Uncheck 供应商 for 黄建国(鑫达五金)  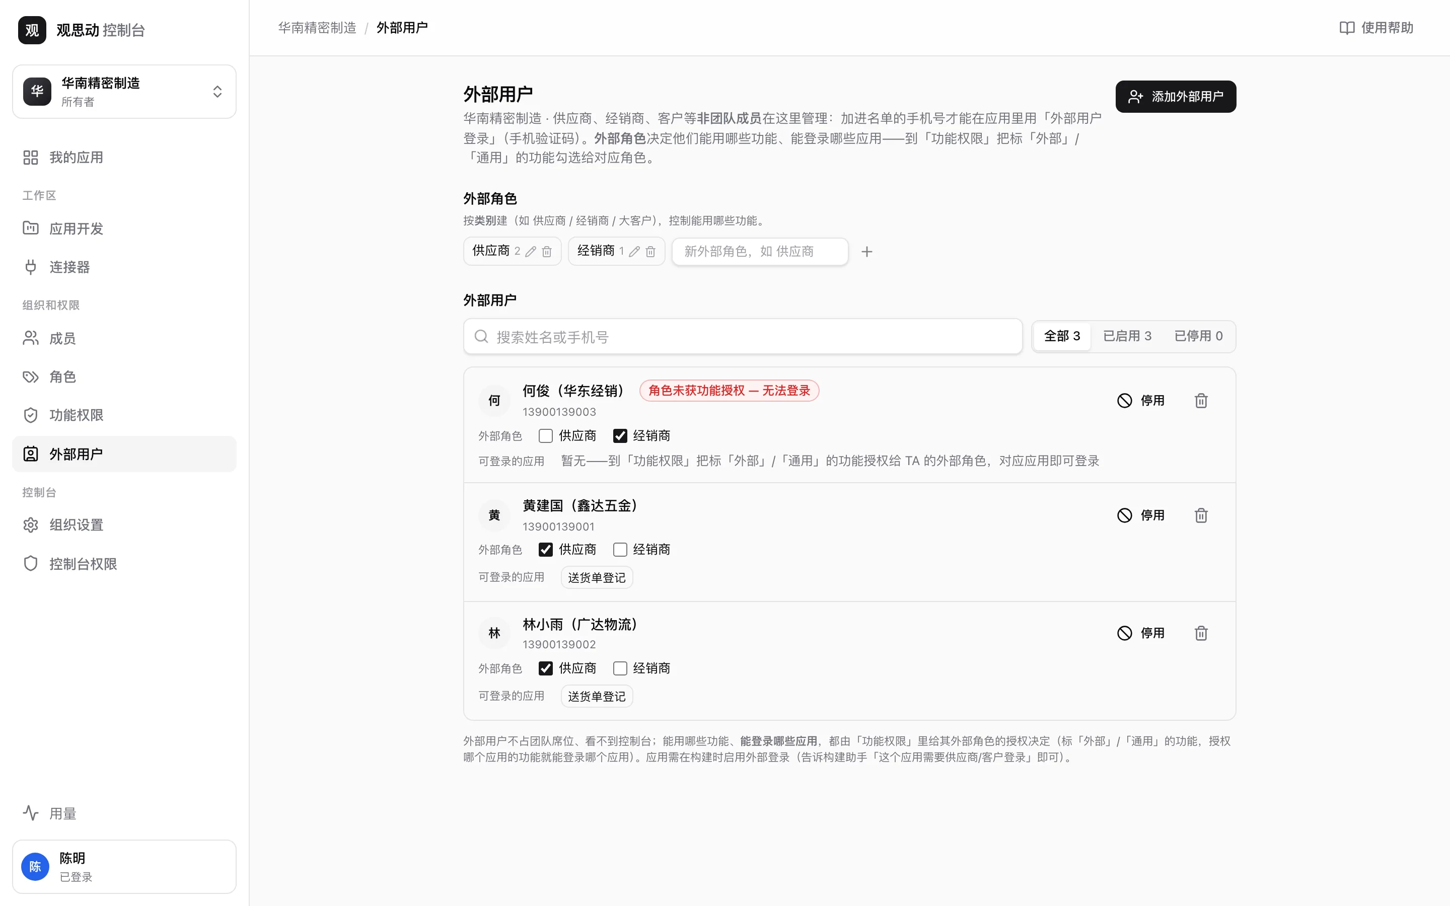(545, 550)
